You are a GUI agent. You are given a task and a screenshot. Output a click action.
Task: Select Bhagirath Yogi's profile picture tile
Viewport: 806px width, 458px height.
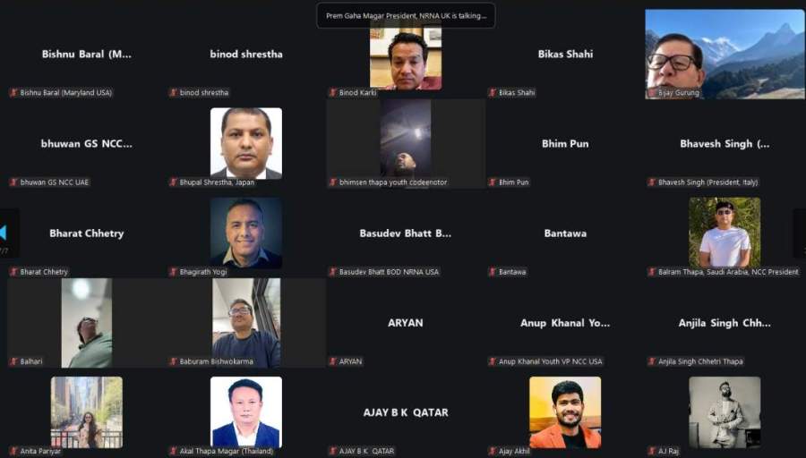coord(246,233)
